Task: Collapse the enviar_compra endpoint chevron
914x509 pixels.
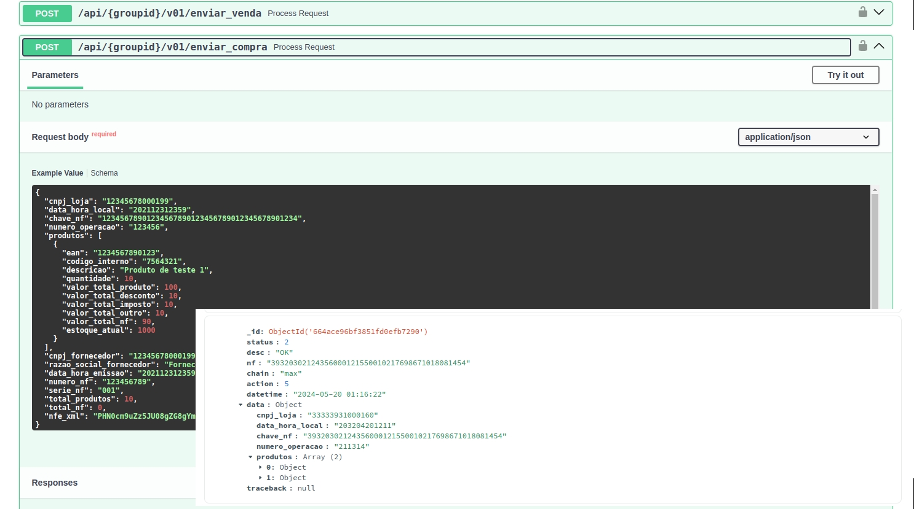Action: click(879, 46)
